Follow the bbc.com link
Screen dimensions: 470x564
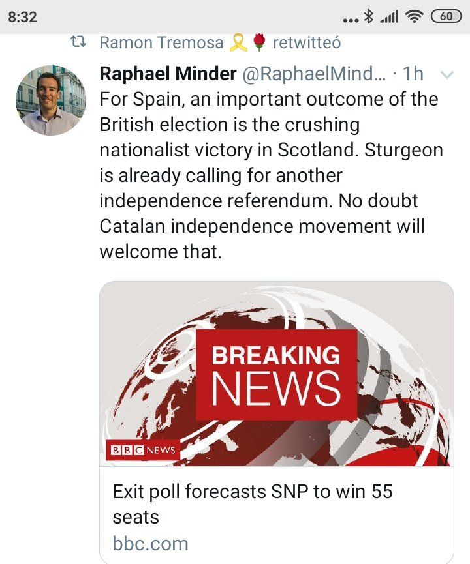click(x=150, y=543)
